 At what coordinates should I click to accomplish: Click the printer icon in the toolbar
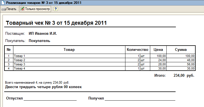pos(4,9)
